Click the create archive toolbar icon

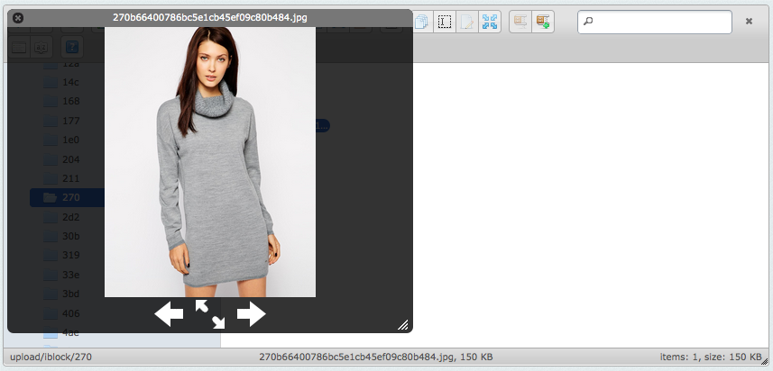pos(542,23)
